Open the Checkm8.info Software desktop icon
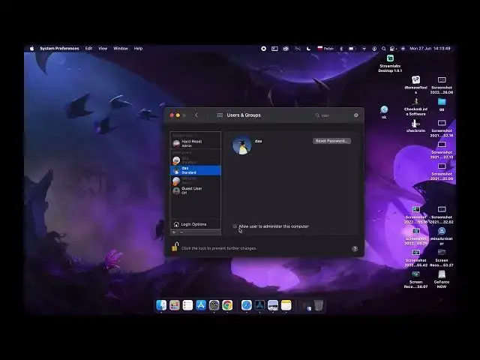This screenshot has height=360, width=480. click(x=415, y=106)
